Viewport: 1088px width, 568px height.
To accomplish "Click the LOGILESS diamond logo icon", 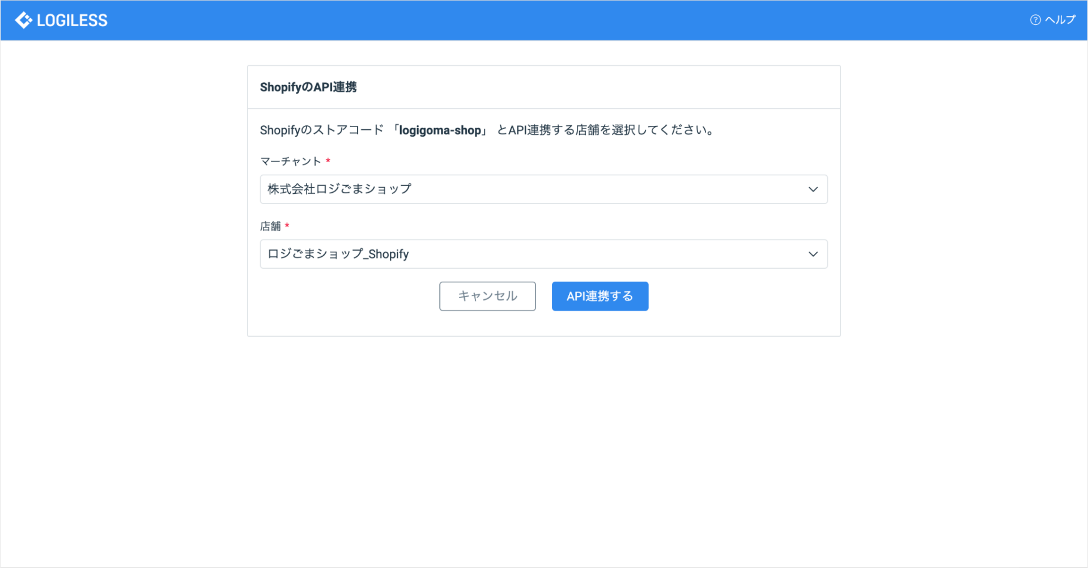I will tap(23, 20).
